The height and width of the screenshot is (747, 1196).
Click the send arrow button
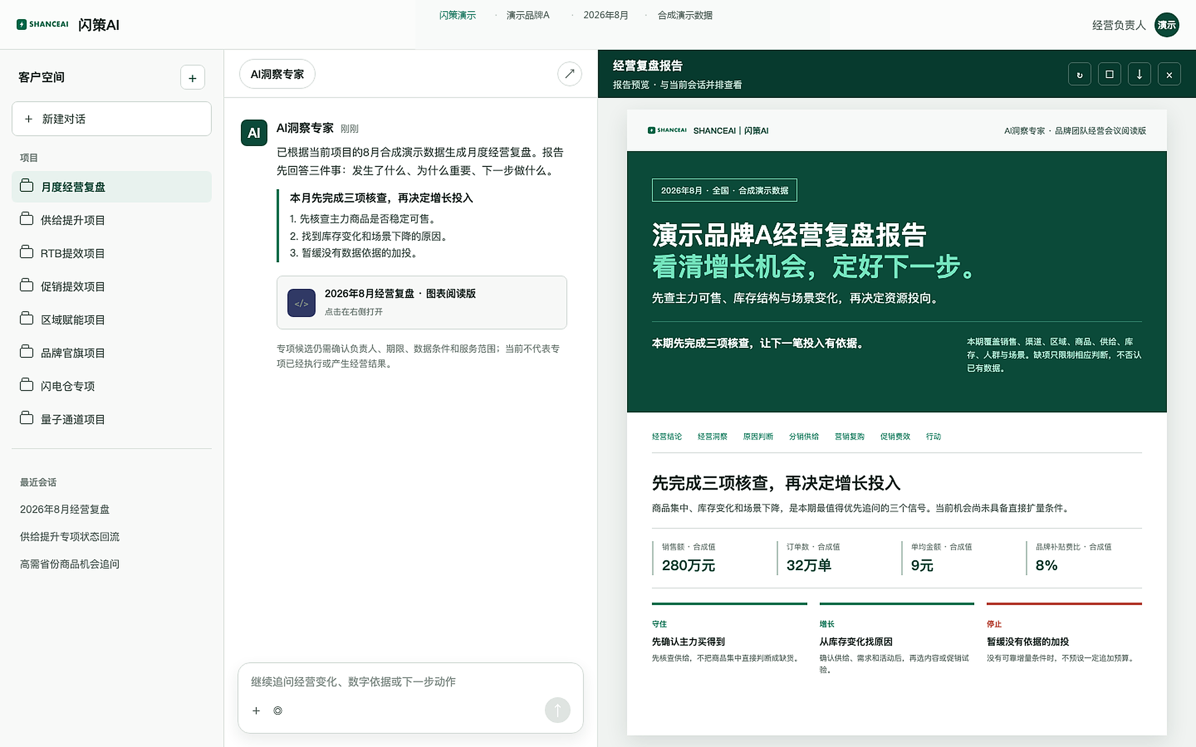click(x=557, y=710)
